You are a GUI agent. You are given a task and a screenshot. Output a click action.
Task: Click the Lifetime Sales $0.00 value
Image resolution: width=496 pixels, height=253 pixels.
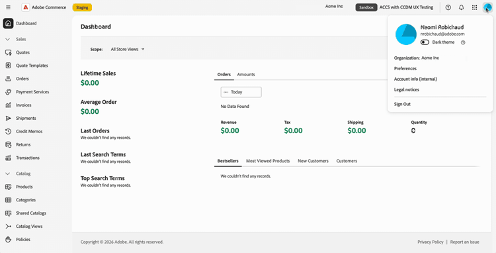(x=90, y=83)
